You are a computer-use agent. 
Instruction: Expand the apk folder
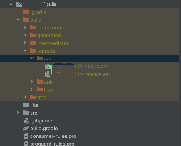(x=32, y=82)
